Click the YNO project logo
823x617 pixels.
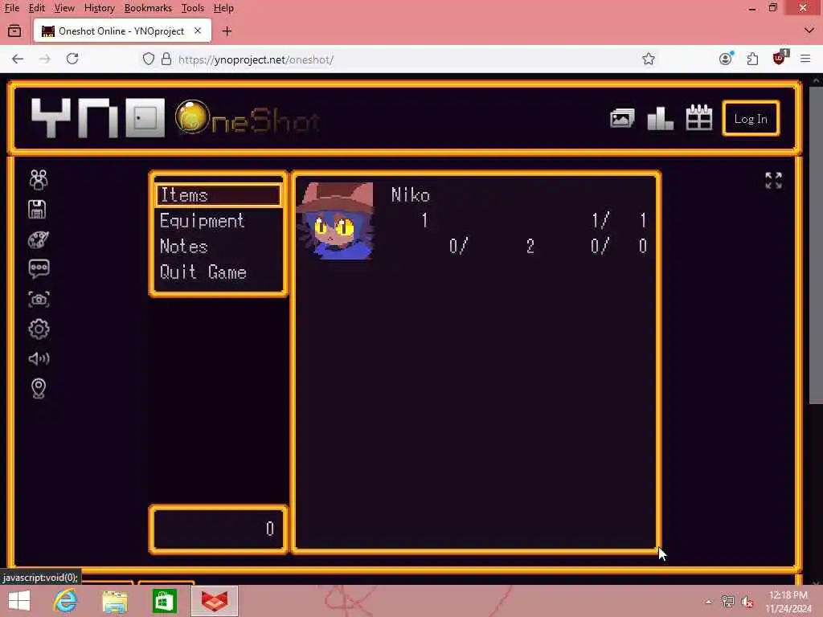pyautogui.click(x=98, y=118)
